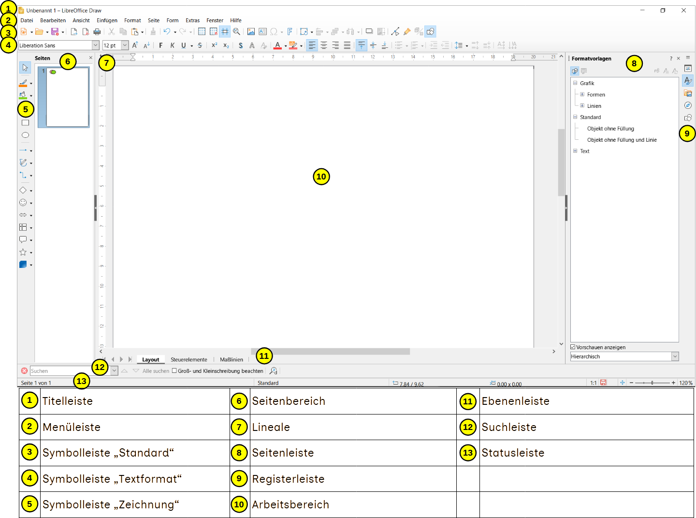Click the Cut scissors icon
696x518 pixels.
pos(112,32)
